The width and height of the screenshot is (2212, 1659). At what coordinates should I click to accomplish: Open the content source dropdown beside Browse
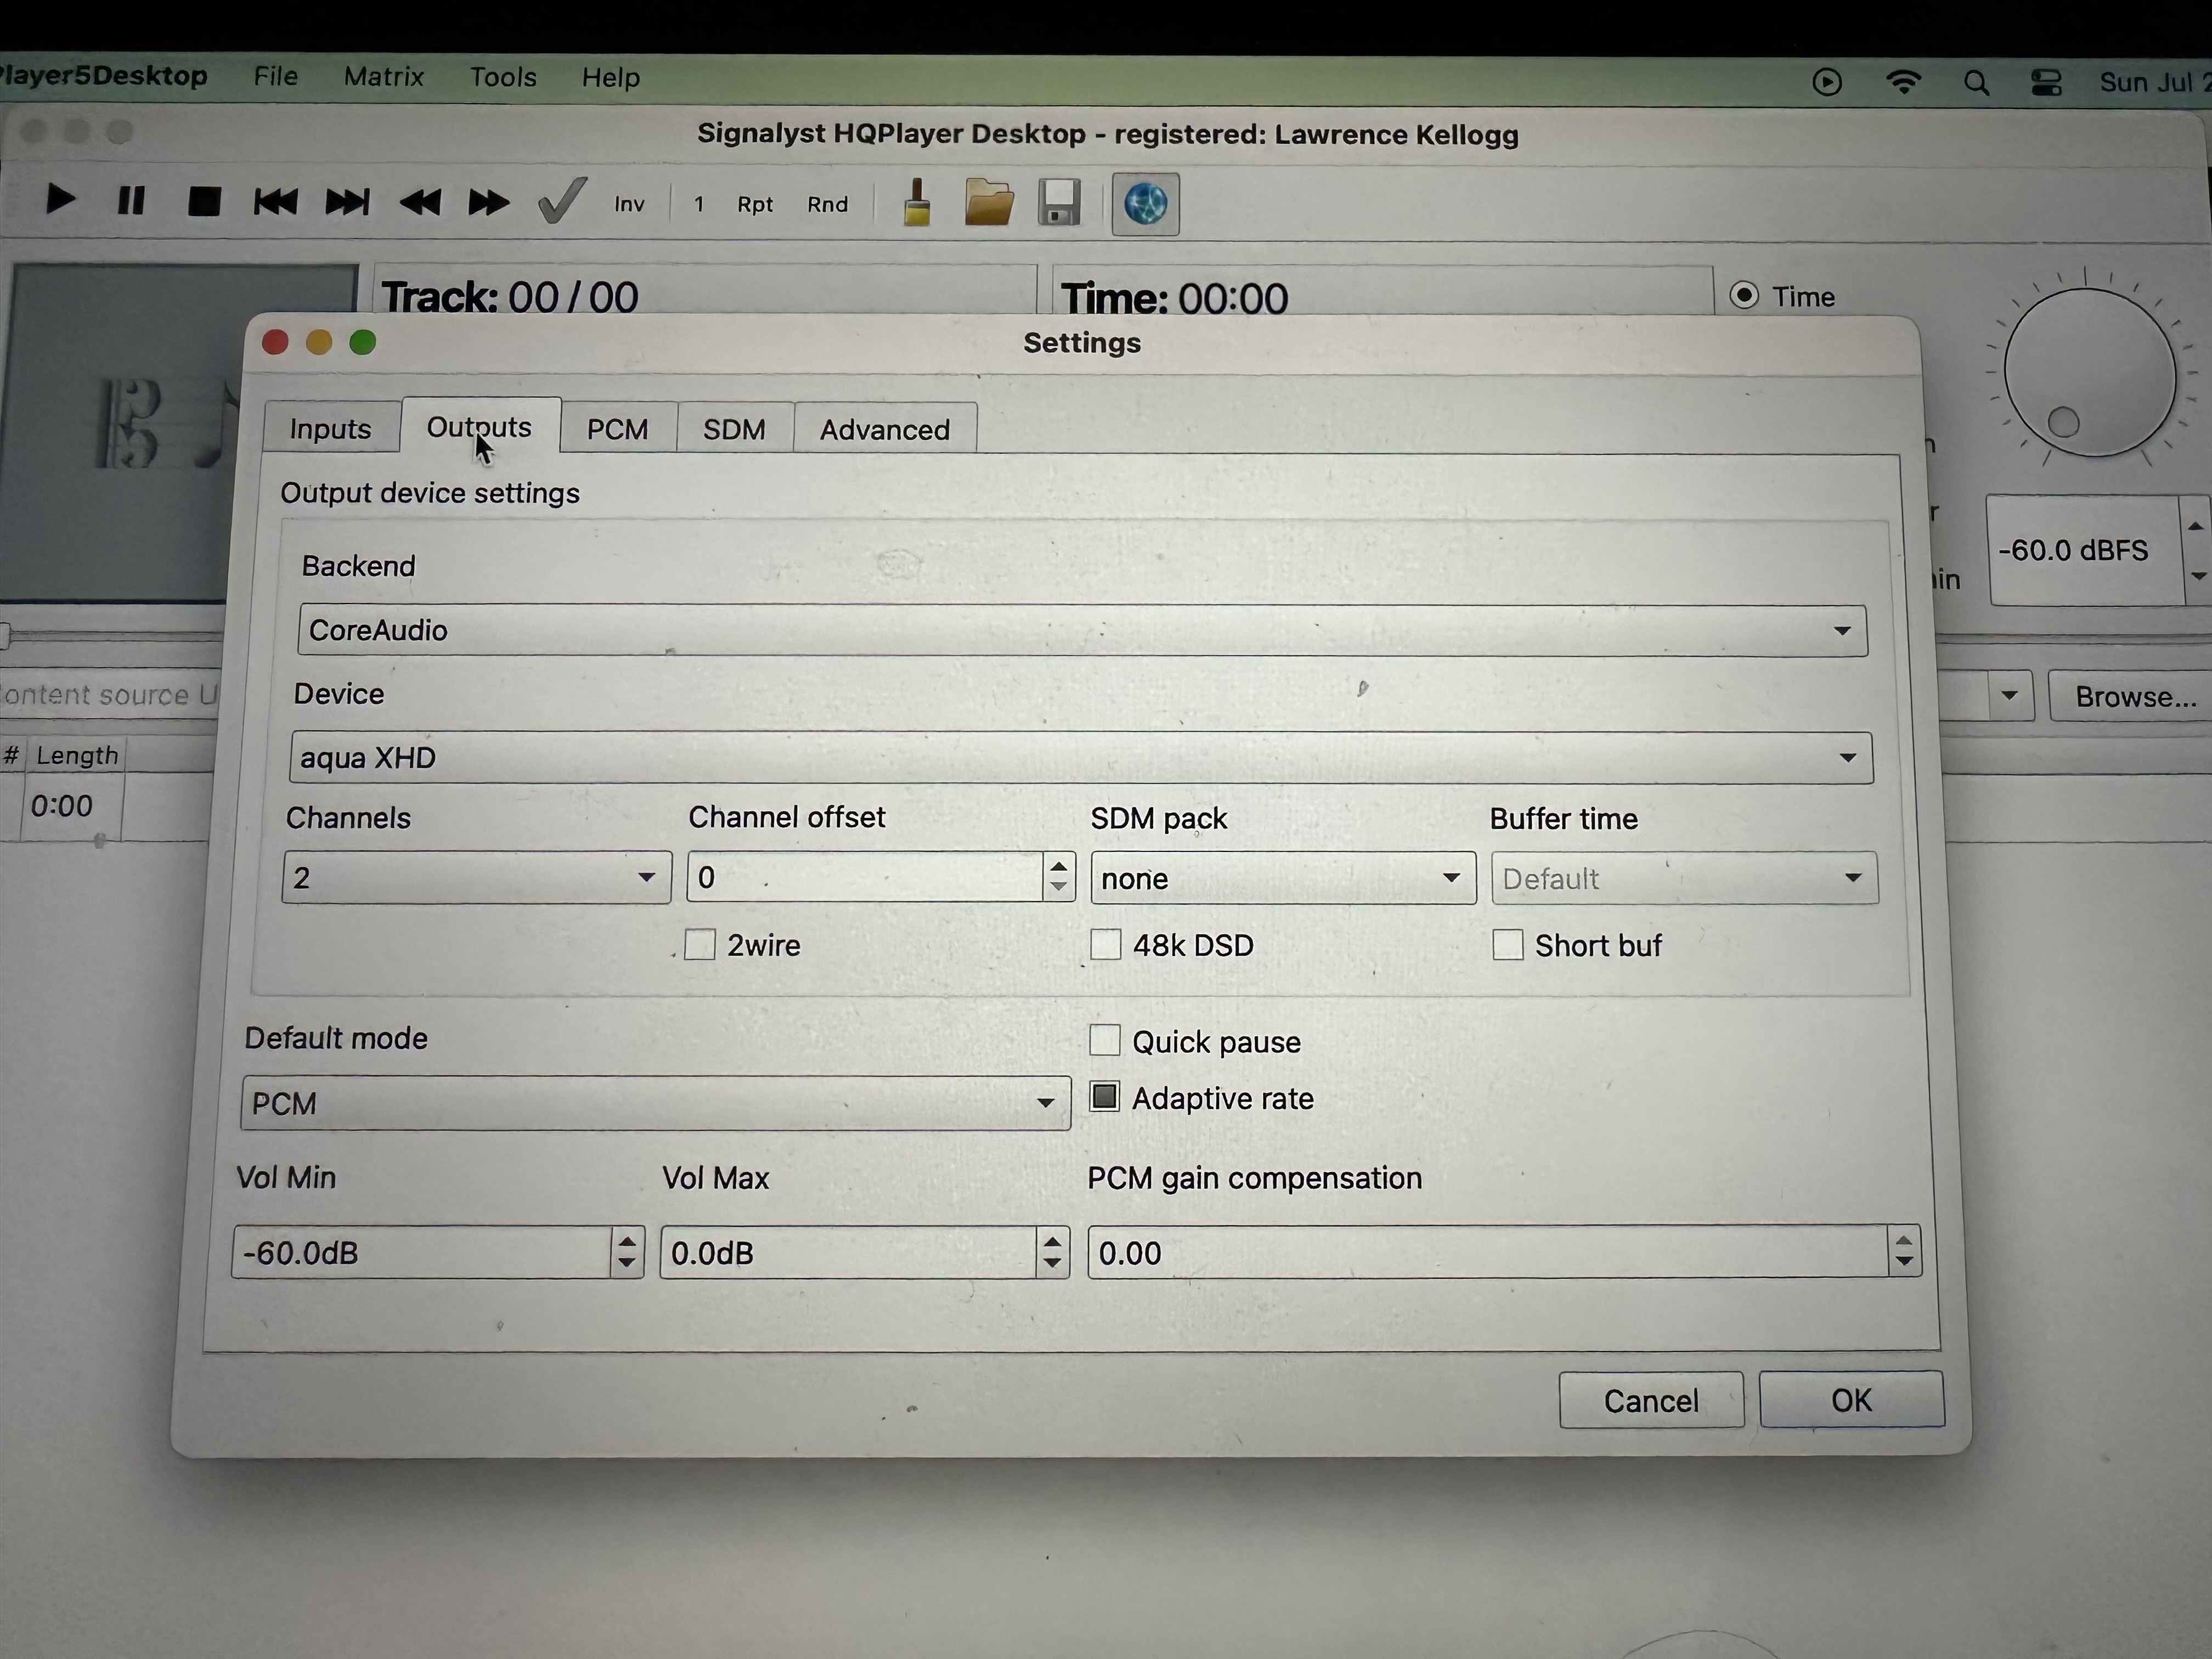[2009, 696]
